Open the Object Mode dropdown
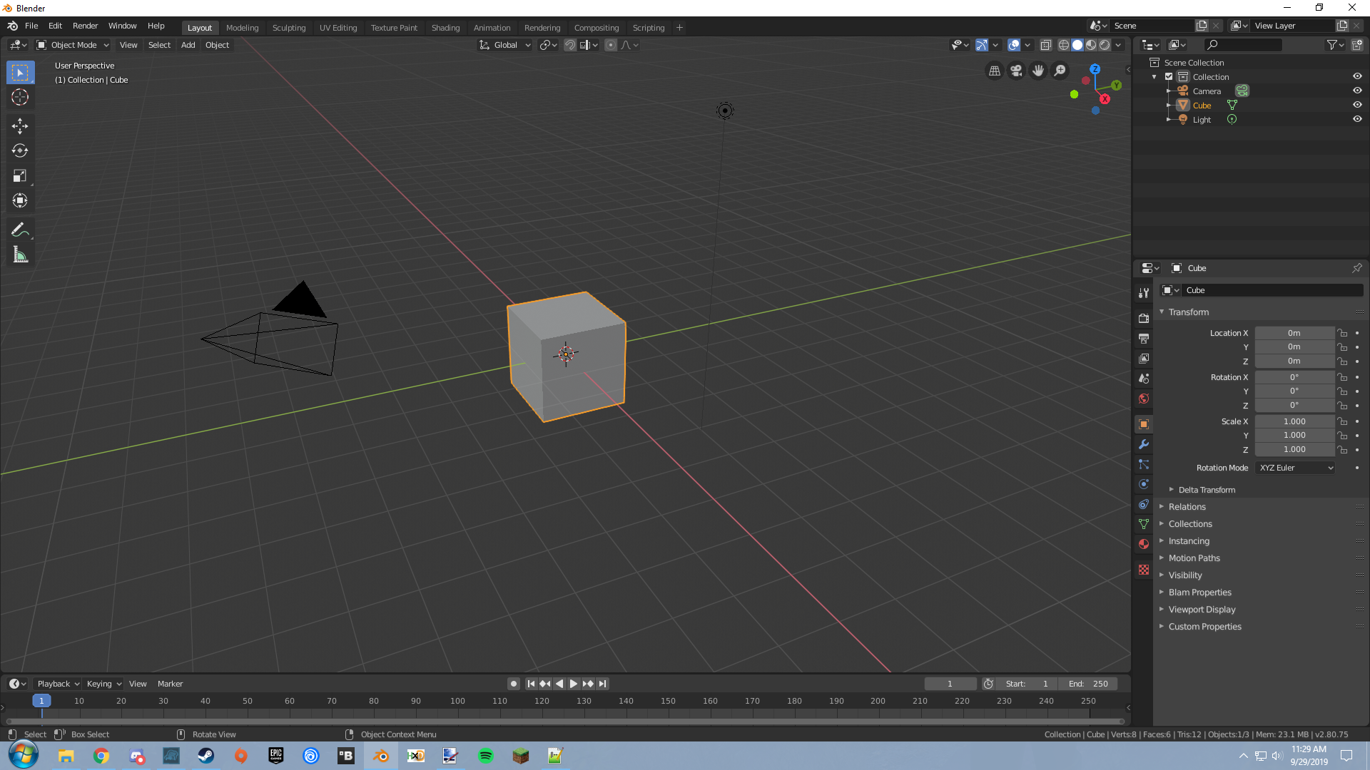1370x770 pixels. tap(73, 45)
